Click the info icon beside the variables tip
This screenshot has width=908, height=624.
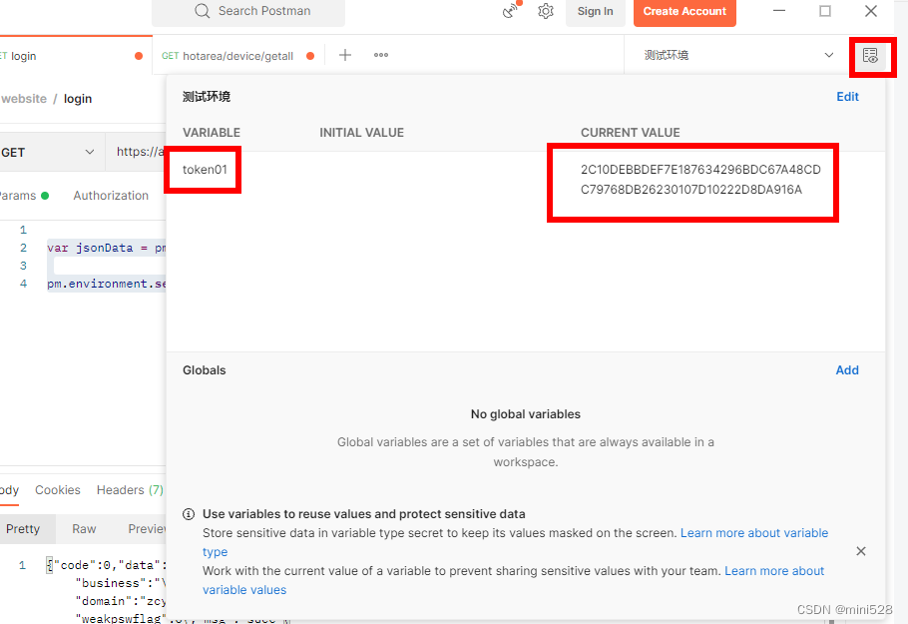(x=189, y=514)
